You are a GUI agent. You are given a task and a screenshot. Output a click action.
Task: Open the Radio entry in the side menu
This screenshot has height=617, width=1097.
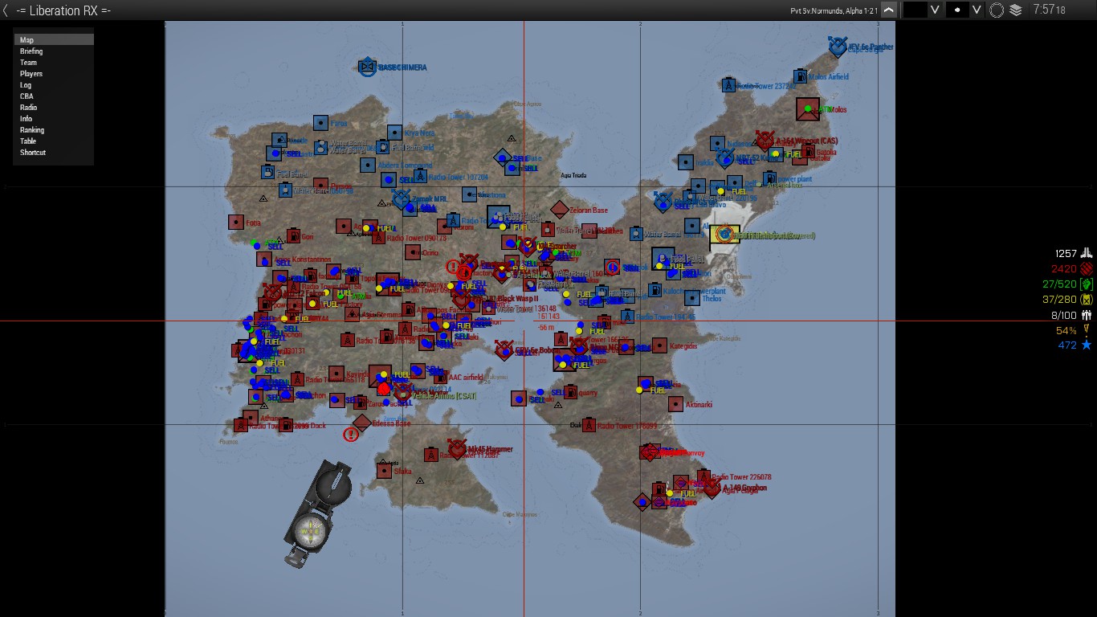click(x=29, y=108)
